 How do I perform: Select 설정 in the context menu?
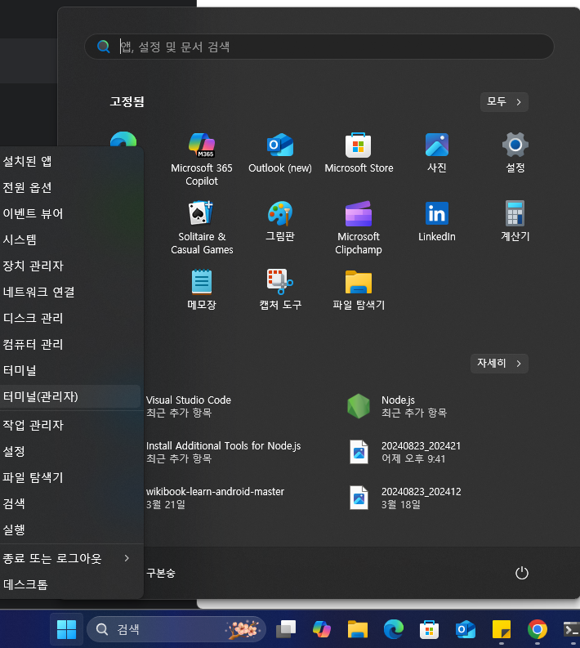point(70,451)
